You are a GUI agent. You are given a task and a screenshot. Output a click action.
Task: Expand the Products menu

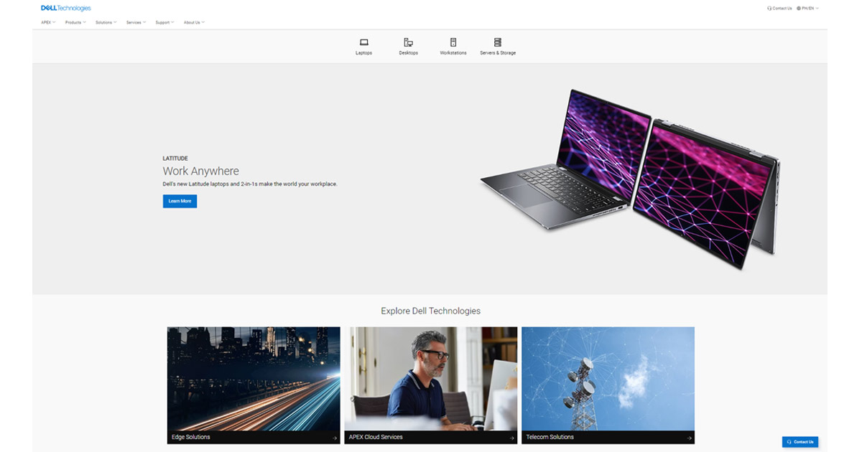point(75,22)
